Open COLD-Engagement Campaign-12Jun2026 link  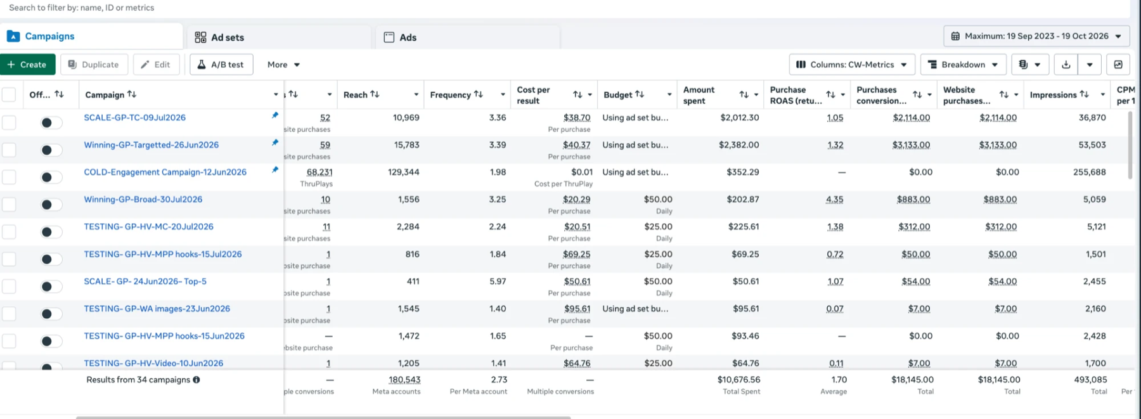pyautogui.click(x=165, y=172)
